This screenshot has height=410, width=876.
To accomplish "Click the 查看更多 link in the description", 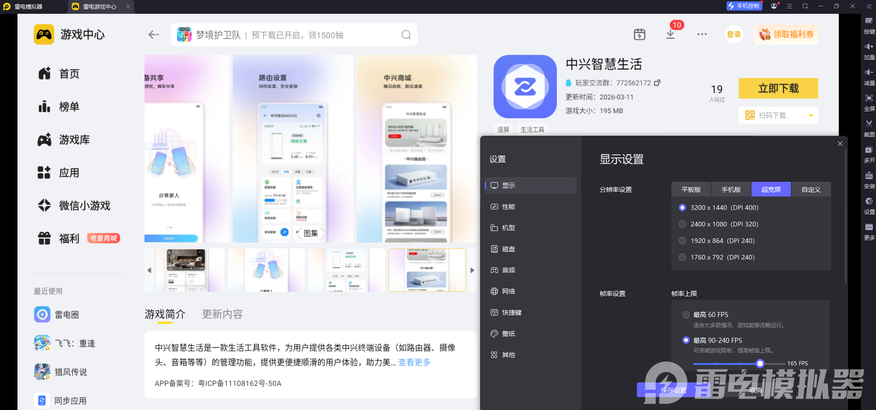I will tap(414, 362).
